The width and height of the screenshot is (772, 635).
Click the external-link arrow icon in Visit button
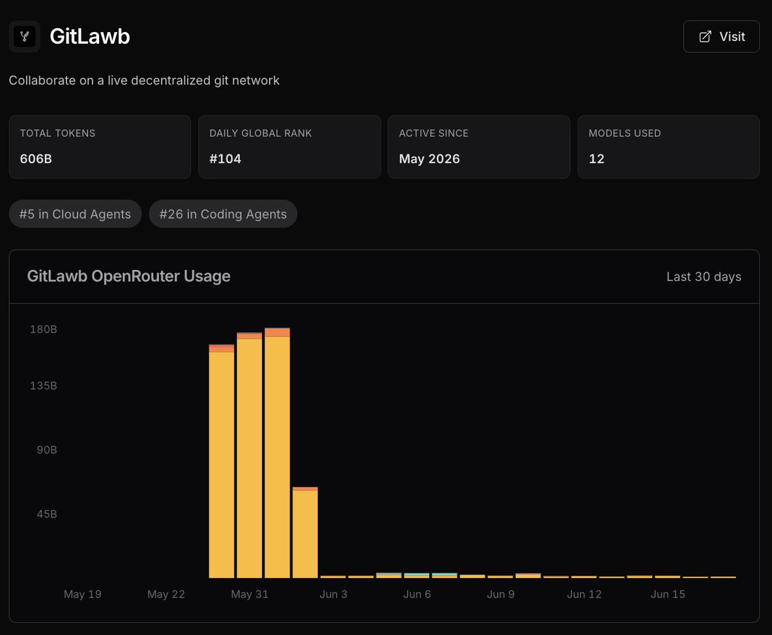click(x=705, y=37)
